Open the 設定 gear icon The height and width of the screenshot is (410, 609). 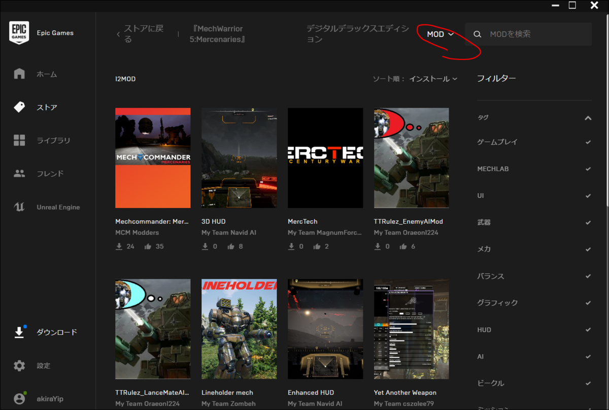click(19, 365)
